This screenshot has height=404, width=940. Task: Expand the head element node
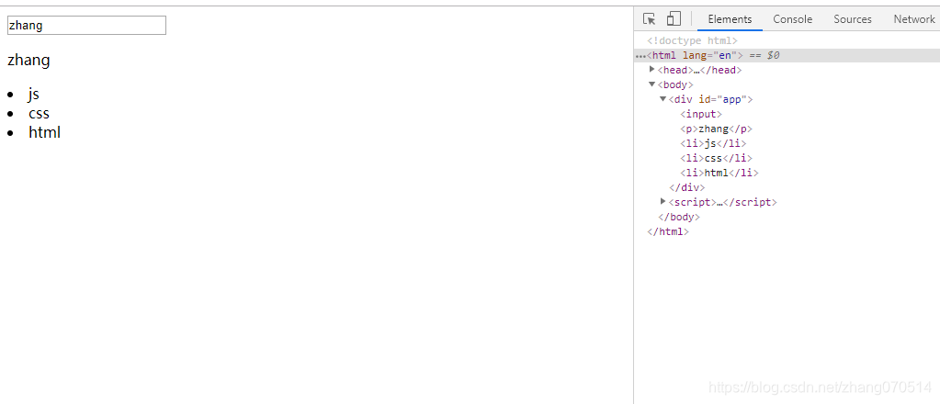(652, 70)
